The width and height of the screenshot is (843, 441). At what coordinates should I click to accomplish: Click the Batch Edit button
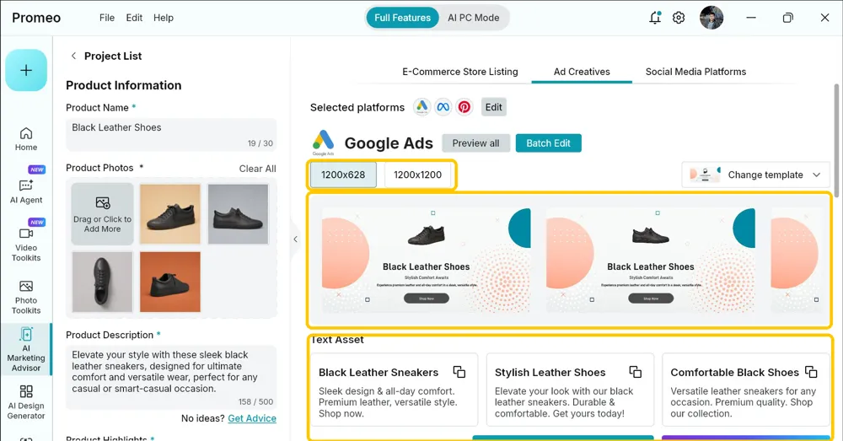pyautogui.click(x=549, y=143)
